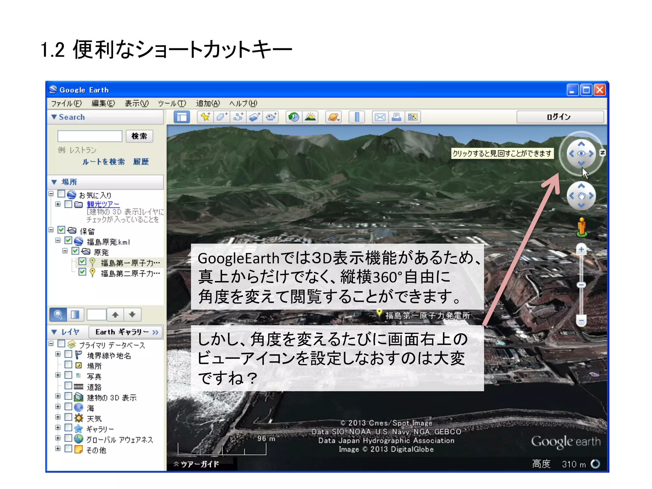
Task: Email the view using envelope icon
Action: (380, 117)
